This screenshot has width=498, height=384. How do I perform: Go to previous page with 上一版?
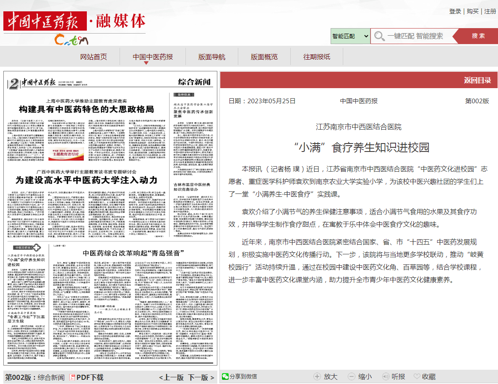coord(172,377)
